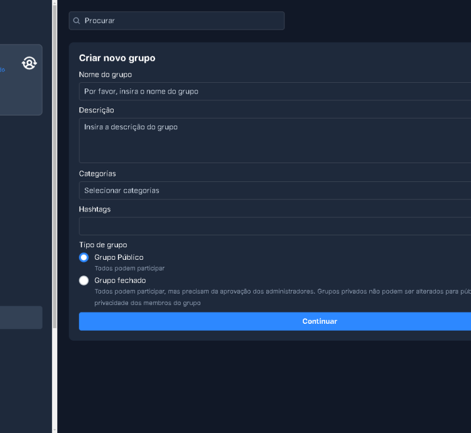
Task: Click the sidebar vertical scrollbar track
Action: click(x=55, y=377)
